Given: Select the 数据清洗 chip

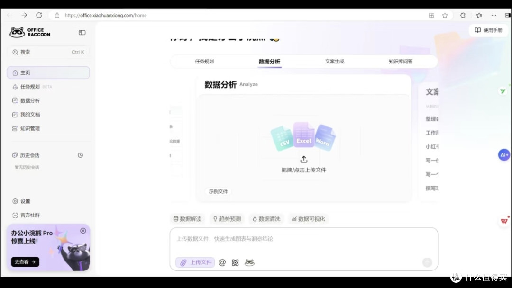Looking at the screenshot, I should 266,219.
